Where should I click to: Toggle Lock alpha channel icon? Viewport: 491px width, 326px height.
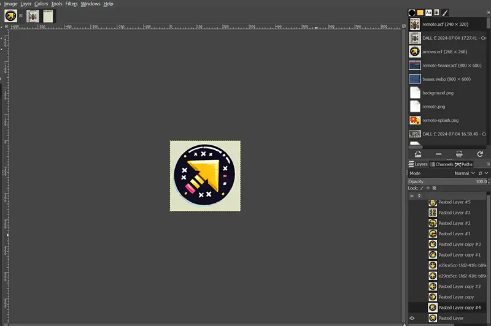pyautogui.click(x=435, y=188)
